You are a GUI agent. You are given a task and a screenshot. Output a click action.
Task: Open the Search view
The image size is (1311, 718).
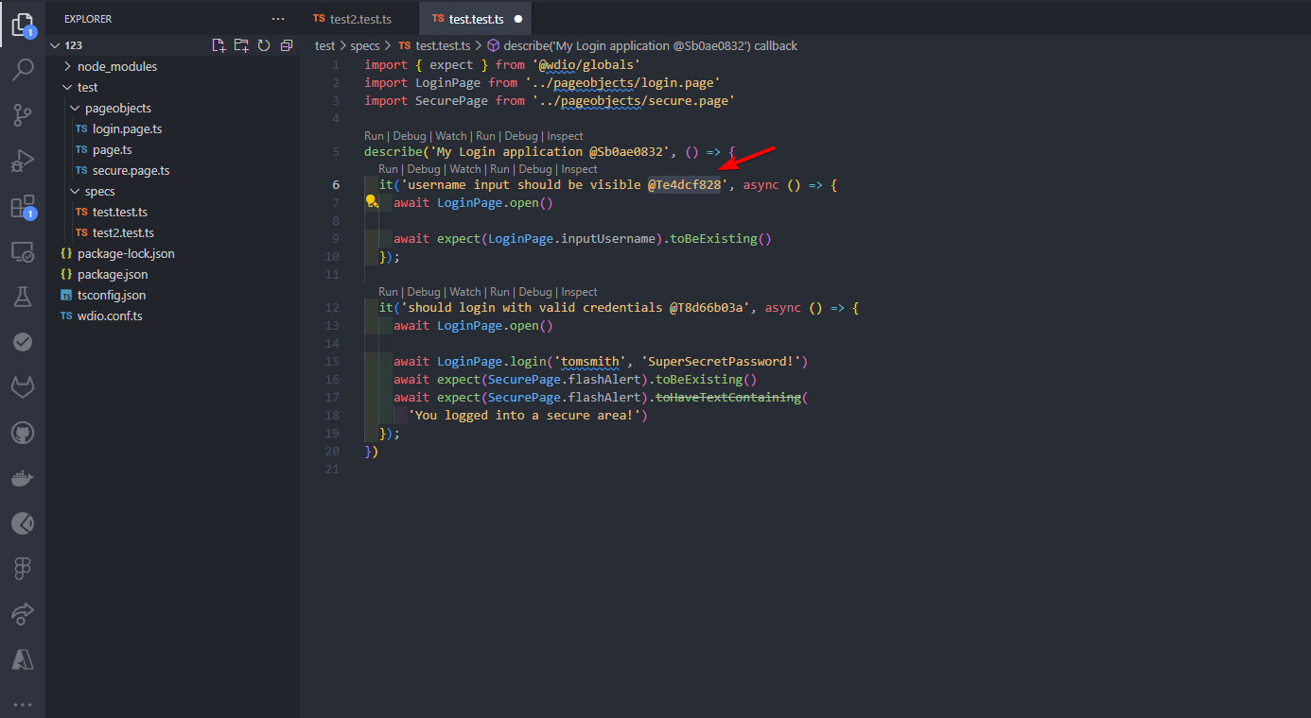click(x=23, y=70)
